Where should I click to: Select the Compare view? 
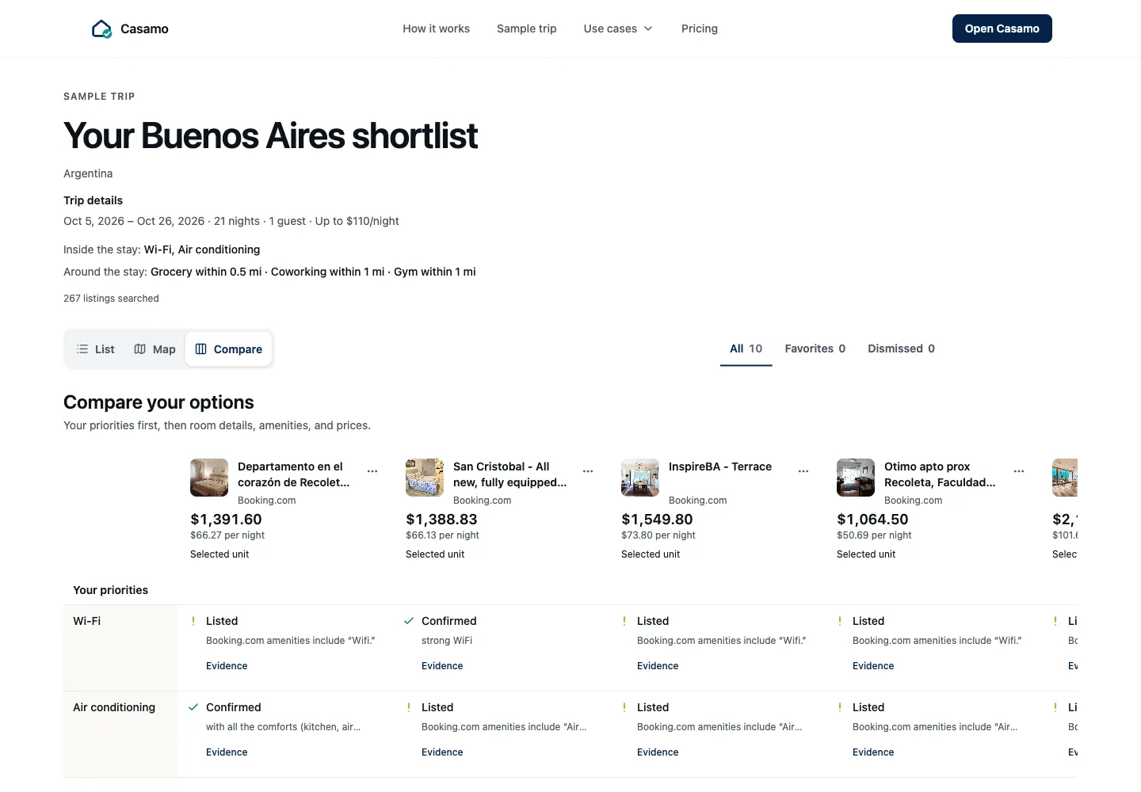click(x=229, y=349)
